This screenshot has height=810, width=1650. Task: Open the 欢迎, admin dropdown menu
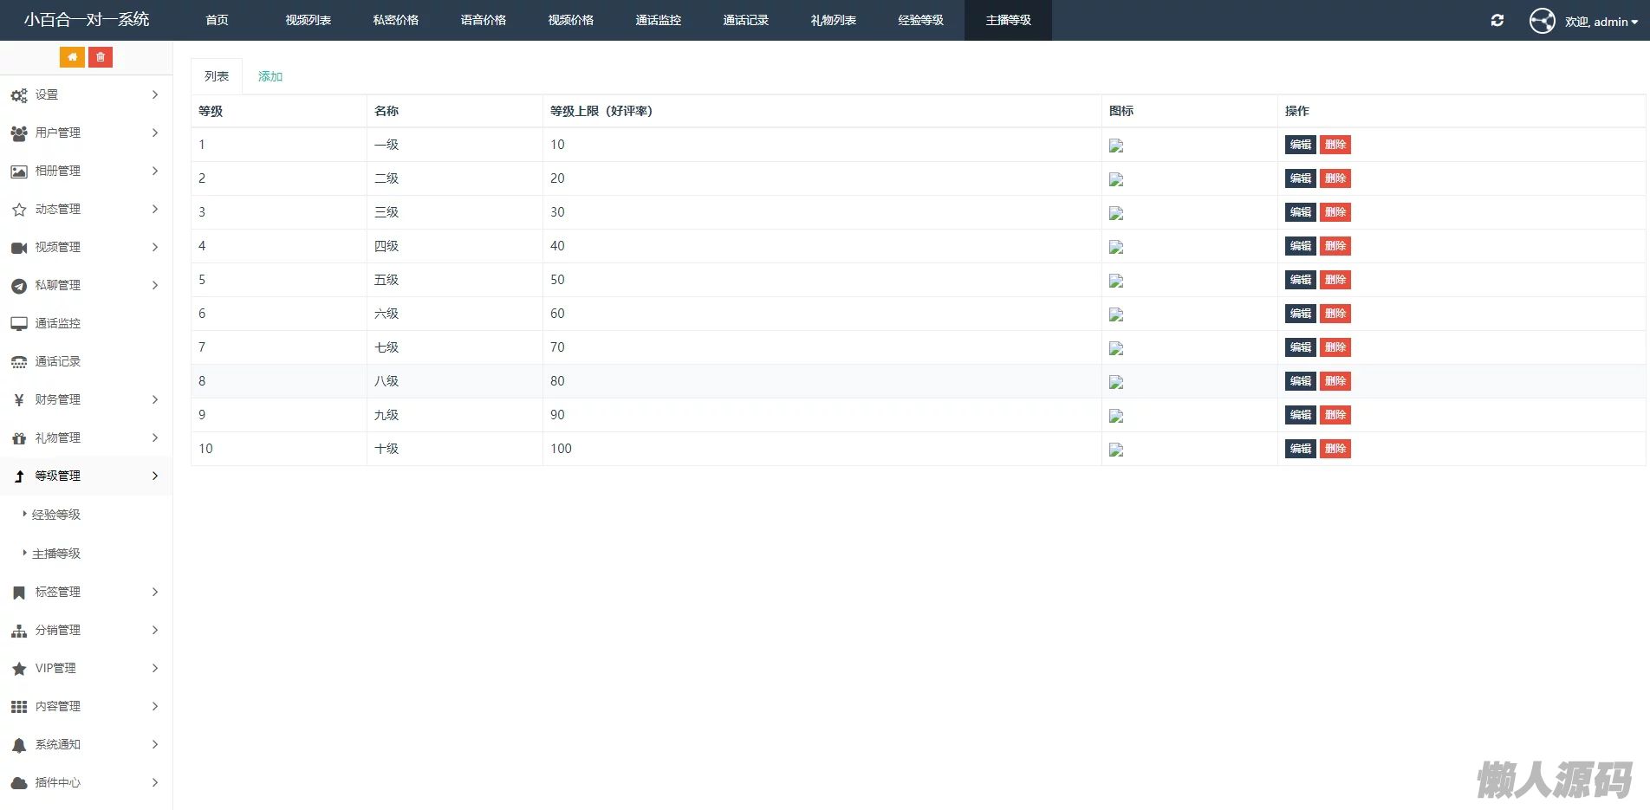[x=1601, y=22]
